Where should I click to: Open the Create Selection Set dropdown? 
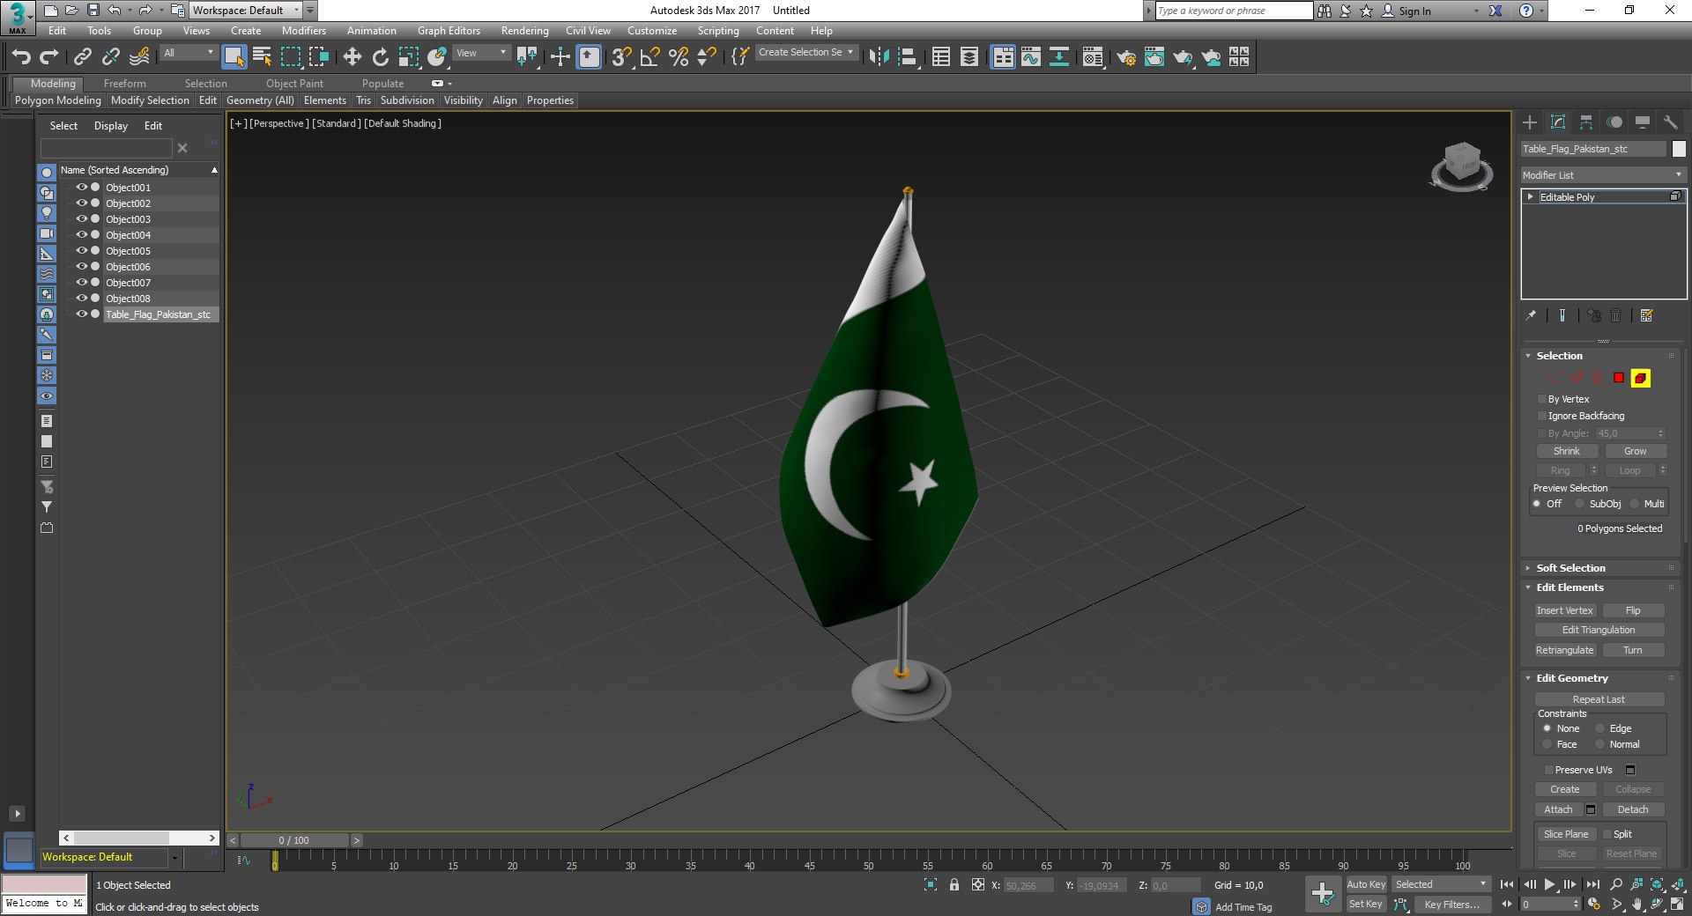point(806,53)
